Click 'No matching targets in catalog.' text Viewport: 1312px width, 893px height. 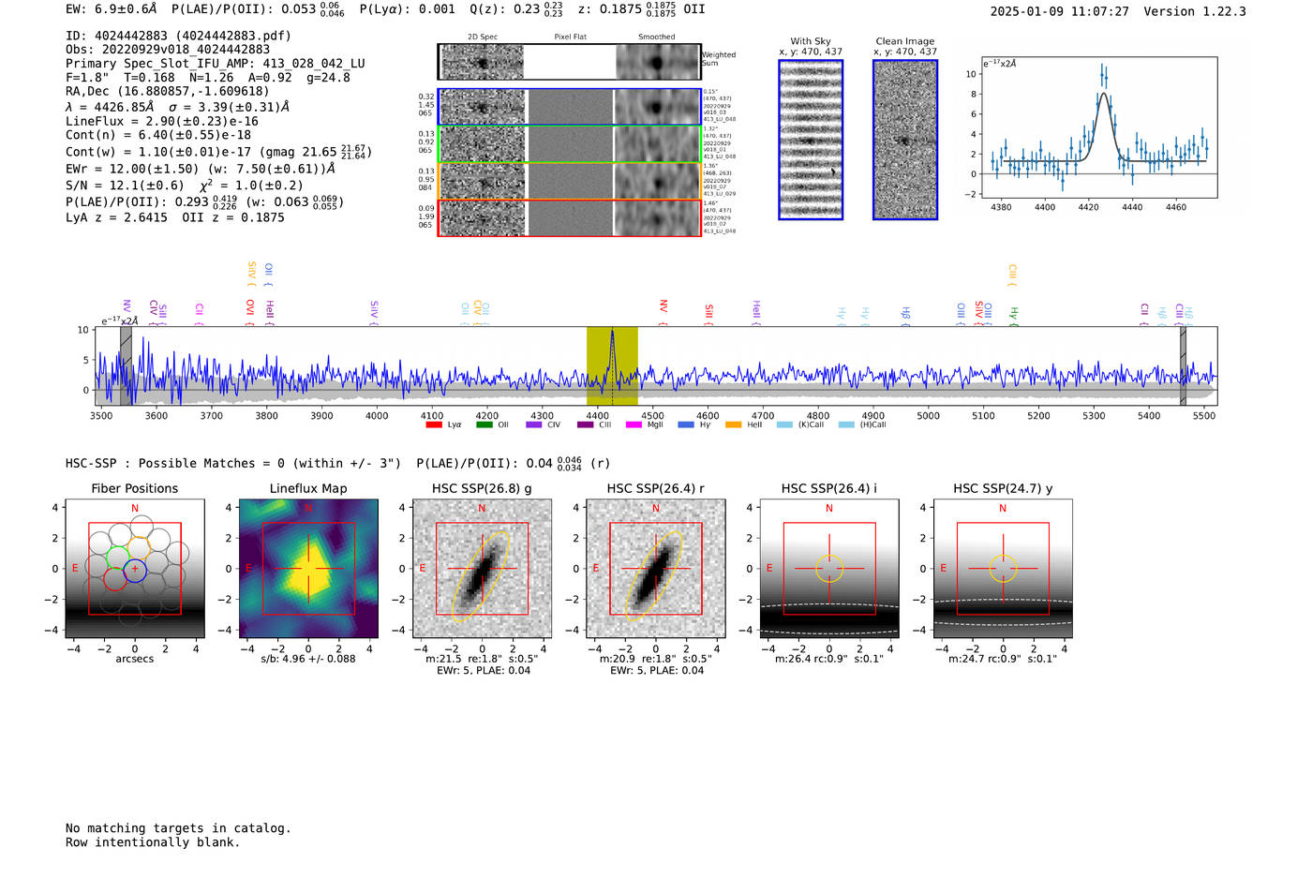(x=178, y=828)
